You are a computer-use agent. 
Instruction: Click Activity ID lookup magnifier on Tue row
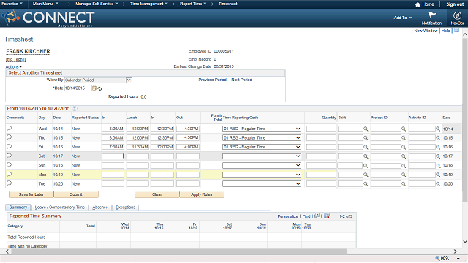(x=438, y=184)
